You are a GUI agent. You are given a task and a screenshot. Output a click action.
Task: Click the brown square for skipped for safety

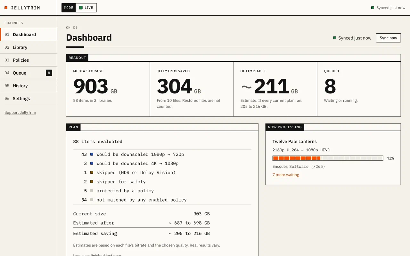(92, 181)
